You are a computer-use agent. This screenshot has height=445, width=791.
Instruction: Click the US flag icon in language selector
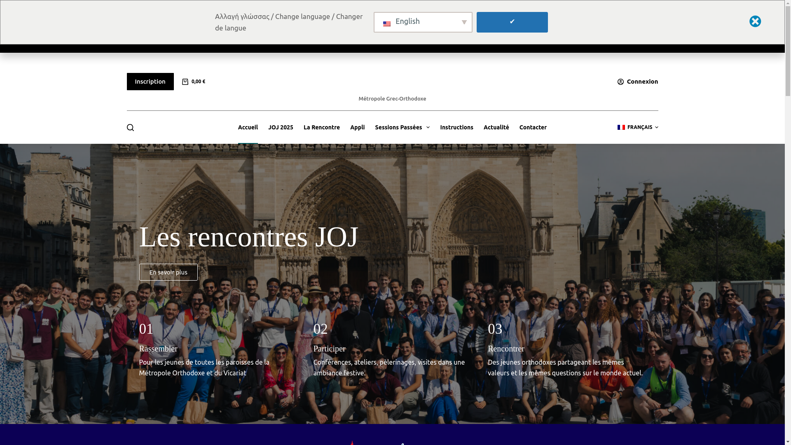coord(386,24)
